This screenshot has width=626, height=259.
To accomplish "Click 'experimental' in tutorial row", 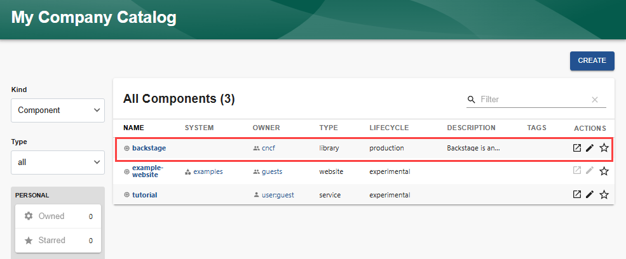I will tap(390, 195).
